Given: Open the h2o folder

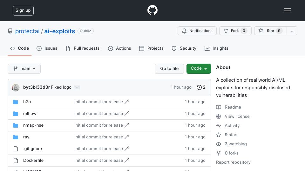Looking at the screenshot, I should pyautogui.click(x=27, y=102).
